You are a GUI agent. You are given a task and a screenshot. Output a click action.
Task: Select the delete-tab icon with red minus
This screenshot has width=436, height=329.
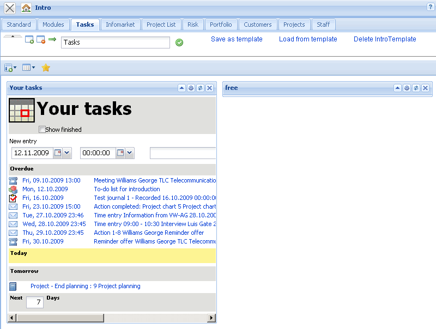click(x=40, y=39)
